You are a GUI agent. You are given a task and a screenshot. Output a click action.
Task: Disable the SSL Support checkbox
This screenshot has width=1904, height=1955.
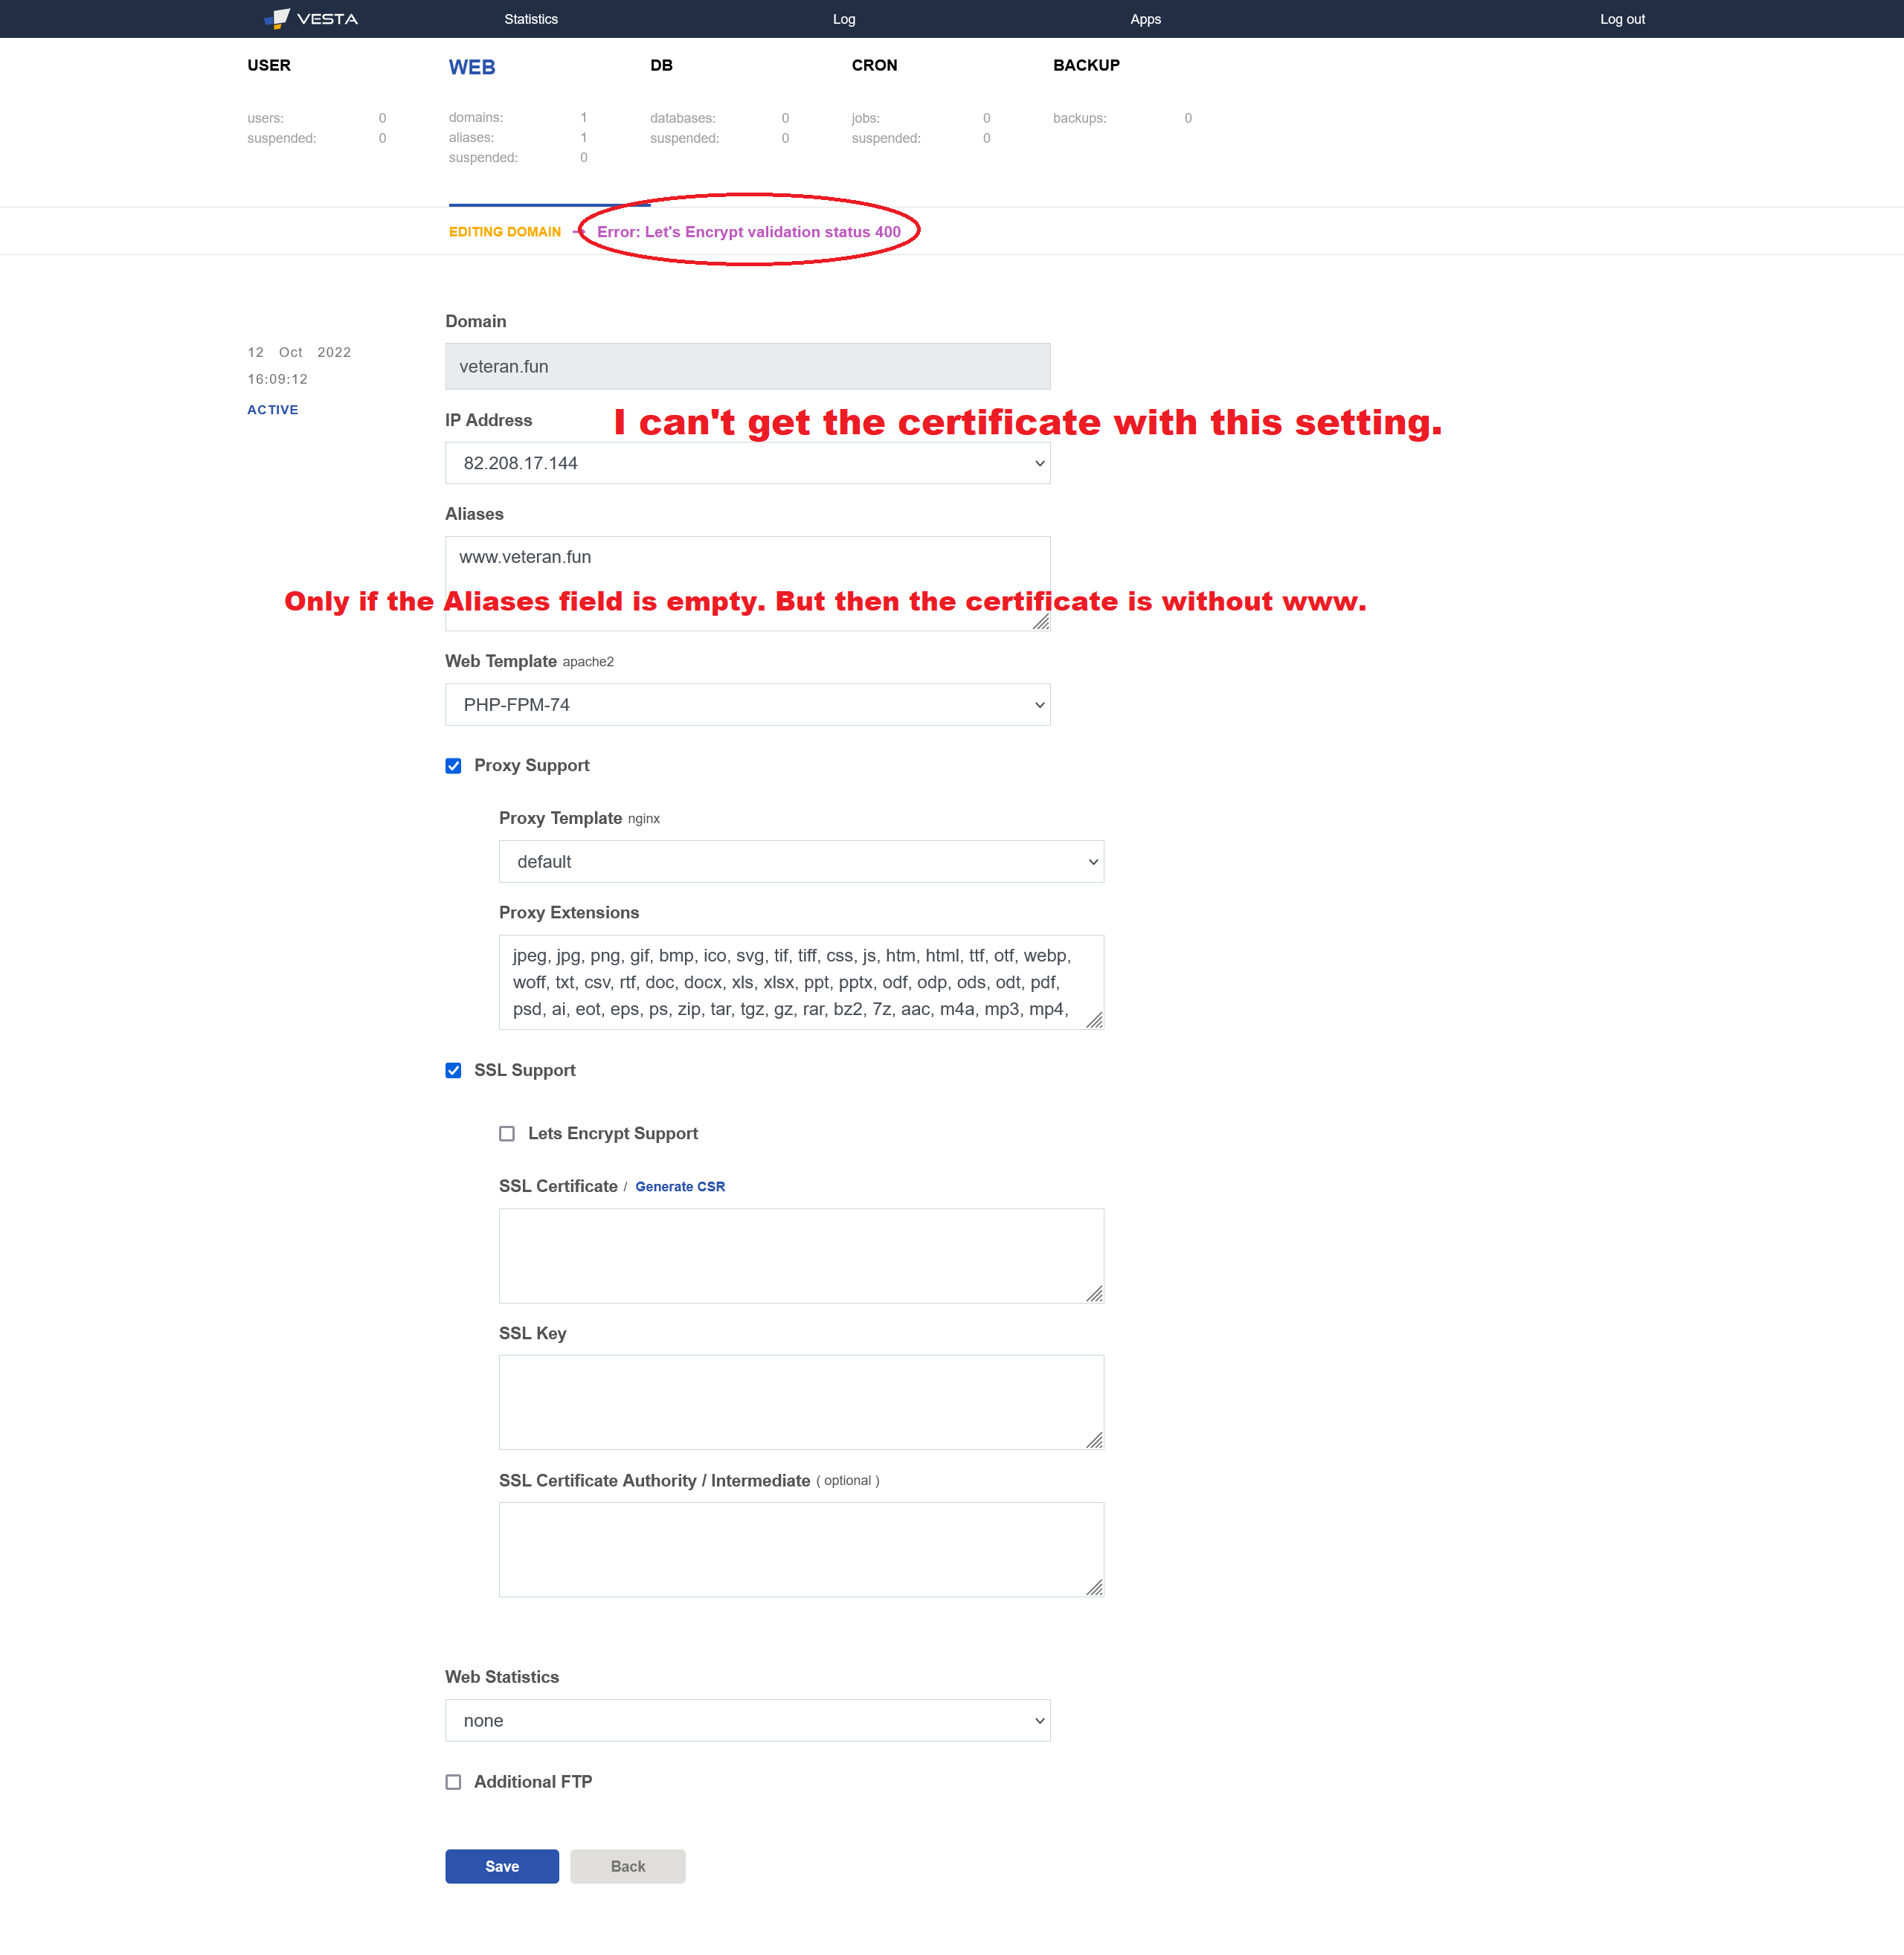[453, 1070]
